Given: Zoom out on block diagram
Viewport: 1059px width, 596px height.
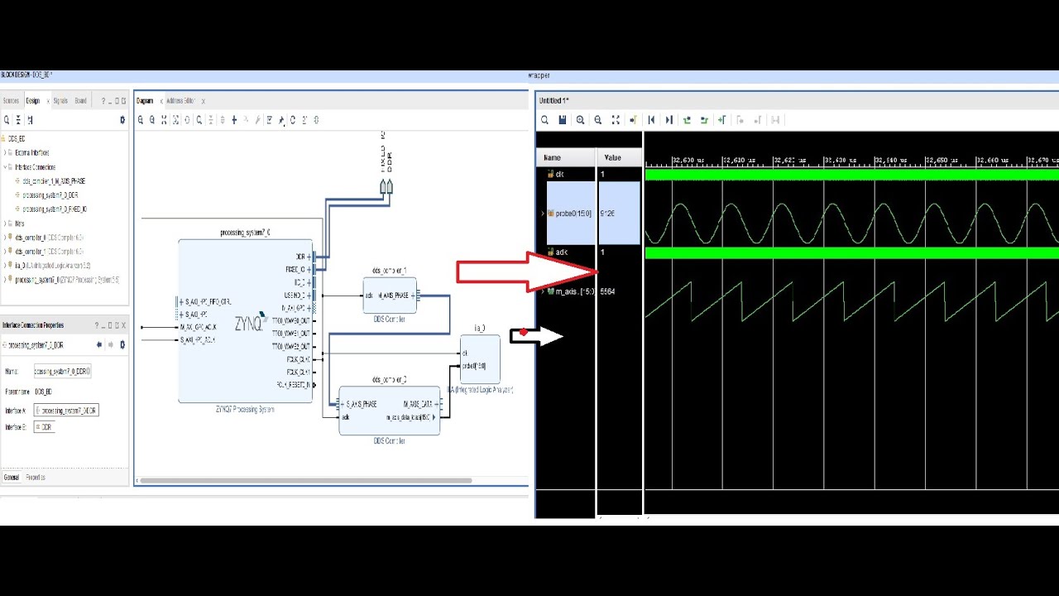Looking at the screenshot, I should 152,120.
